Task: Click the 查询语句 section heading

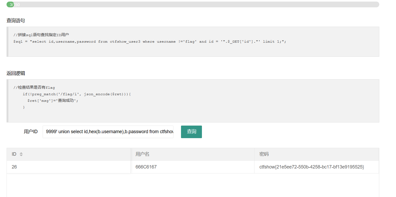Action: tap(16, 21)
